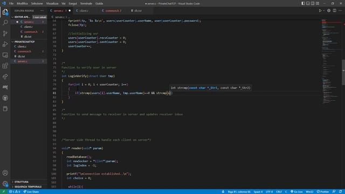Screen dimensions: 345x194
Task: Click the Live Share status bar button
Action: pos(31,192)
